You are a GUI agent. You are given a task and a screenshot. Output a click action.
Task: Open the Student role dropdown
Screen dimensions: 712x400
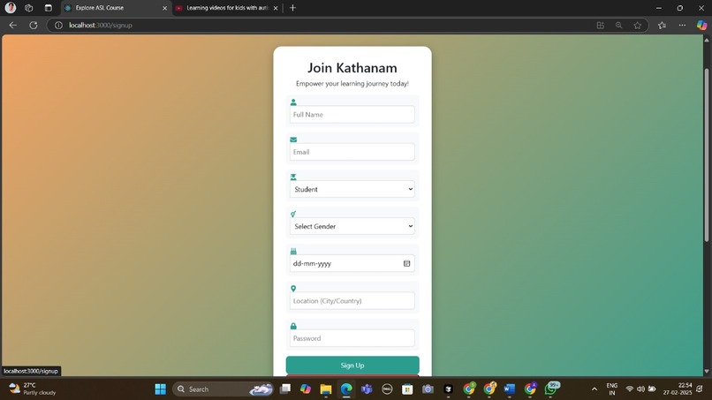[x=352, y=189]
